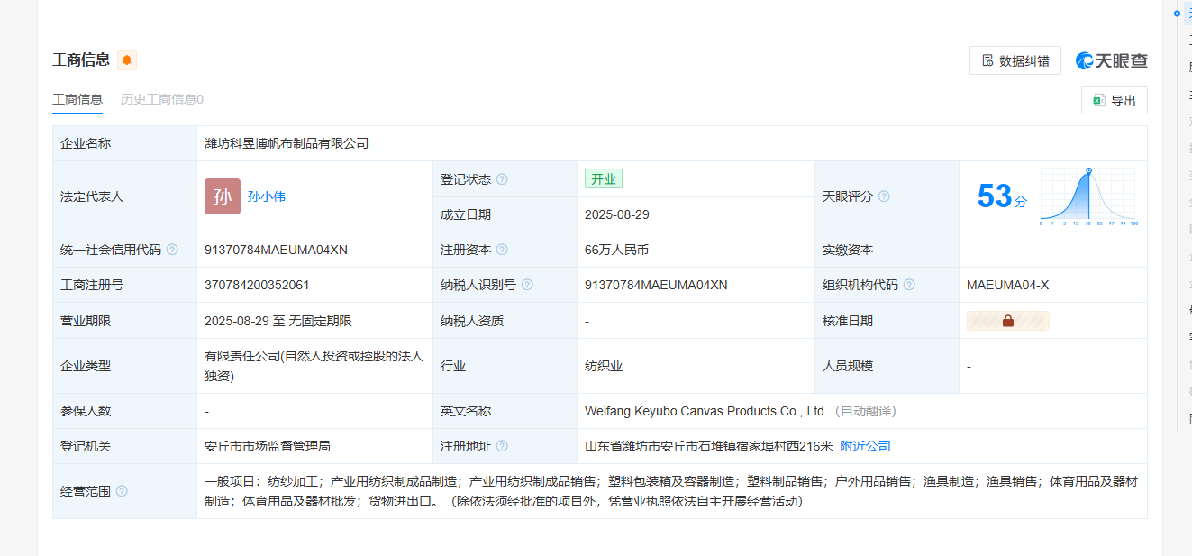
Task: Click the 天眼查 logo
Action: (x=1111, y=60)
